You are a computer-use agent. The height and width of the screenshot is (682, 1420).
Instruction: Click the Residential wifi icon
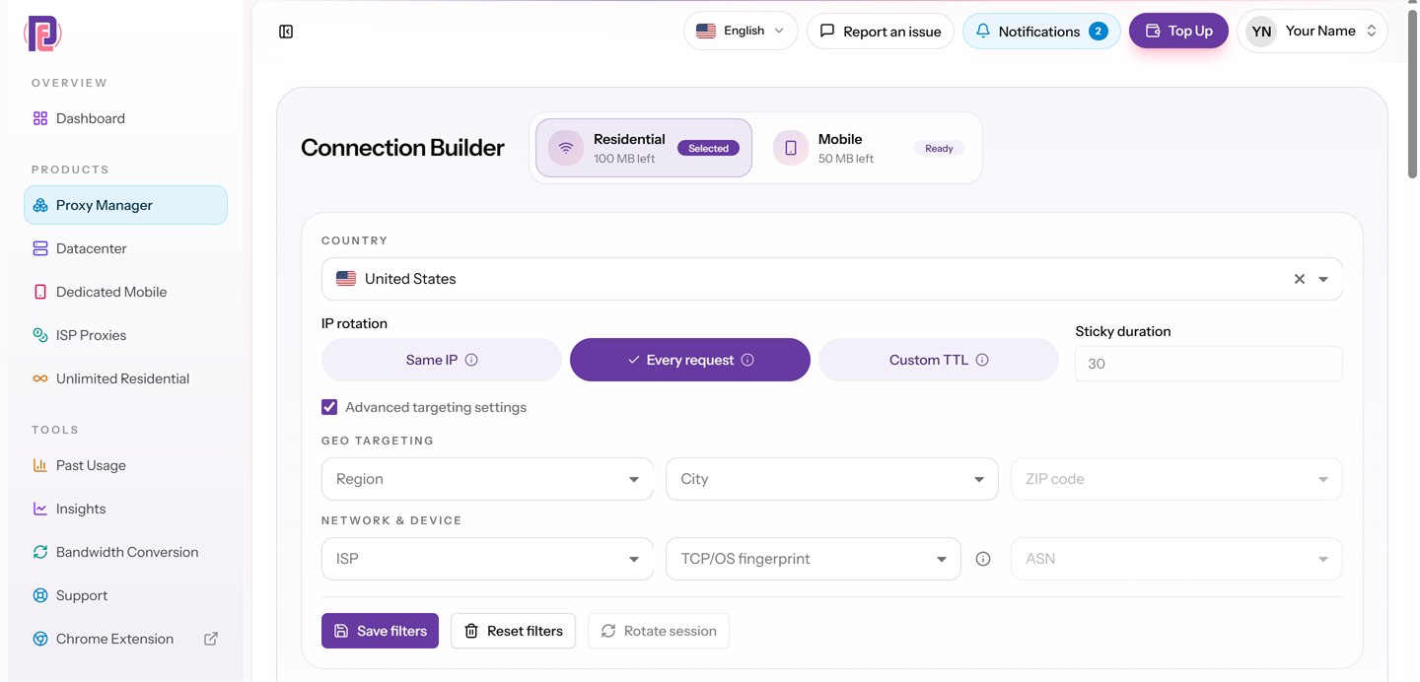pyautogui.click(x=566, y=148)
